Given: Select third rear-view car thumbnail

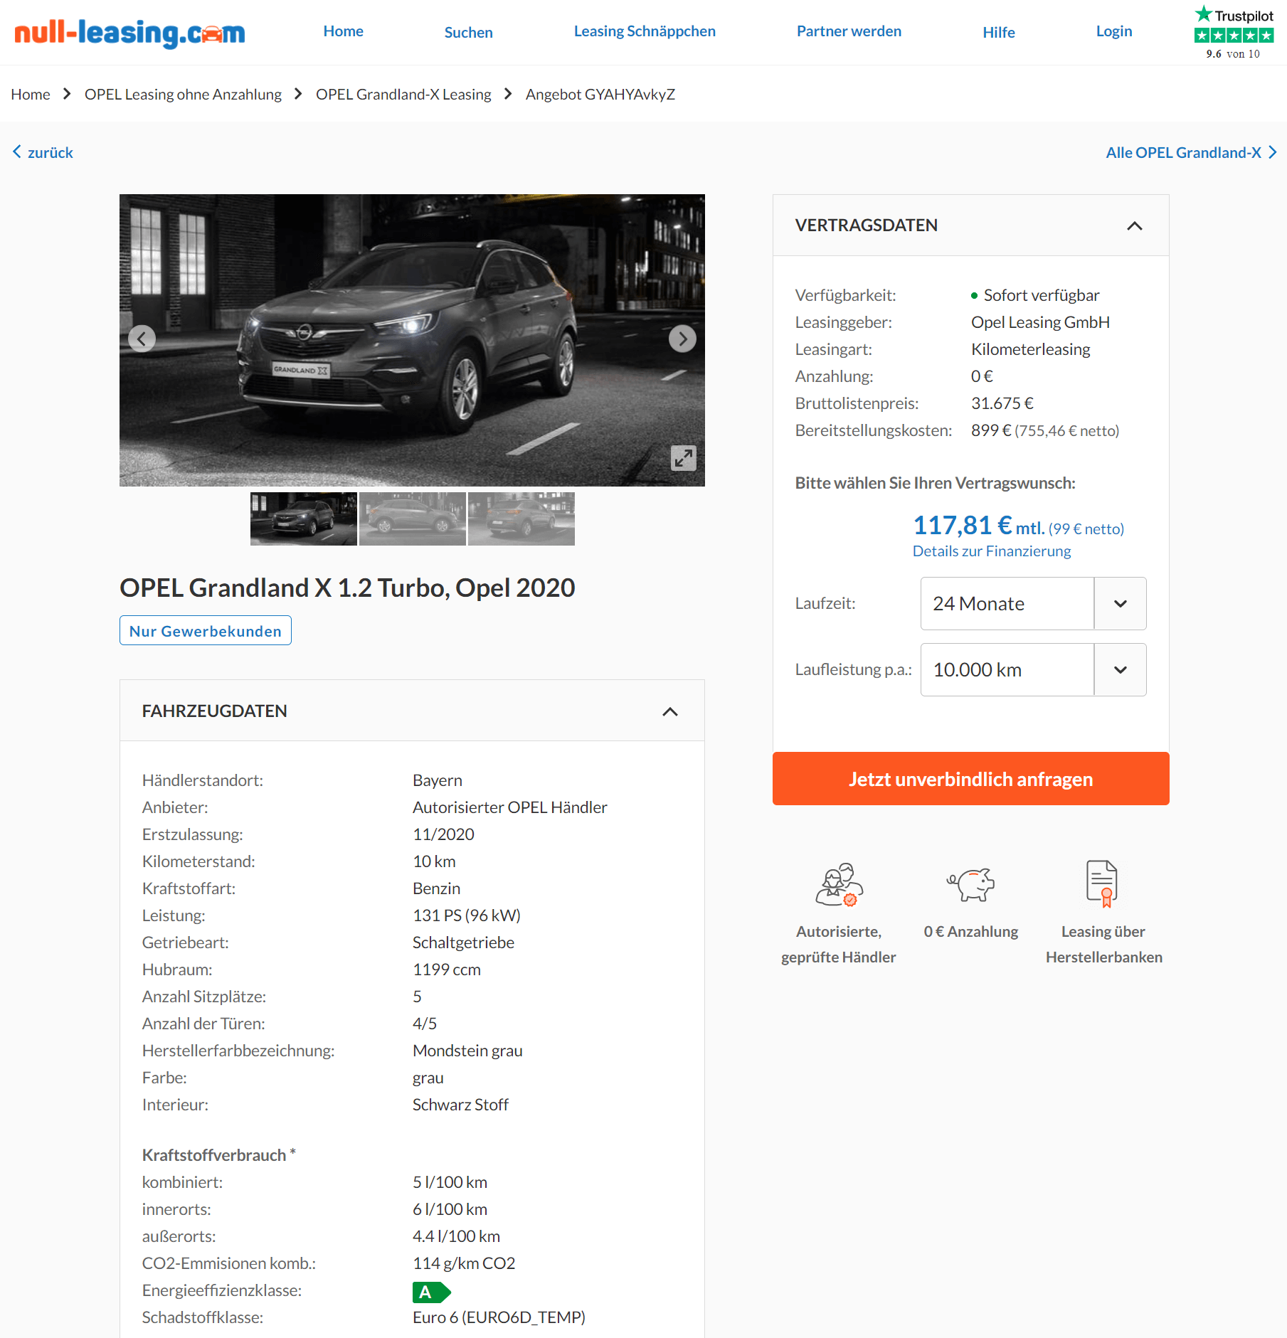Looking at the screenshot, I should pyautogui.click(x=521, y=519).
